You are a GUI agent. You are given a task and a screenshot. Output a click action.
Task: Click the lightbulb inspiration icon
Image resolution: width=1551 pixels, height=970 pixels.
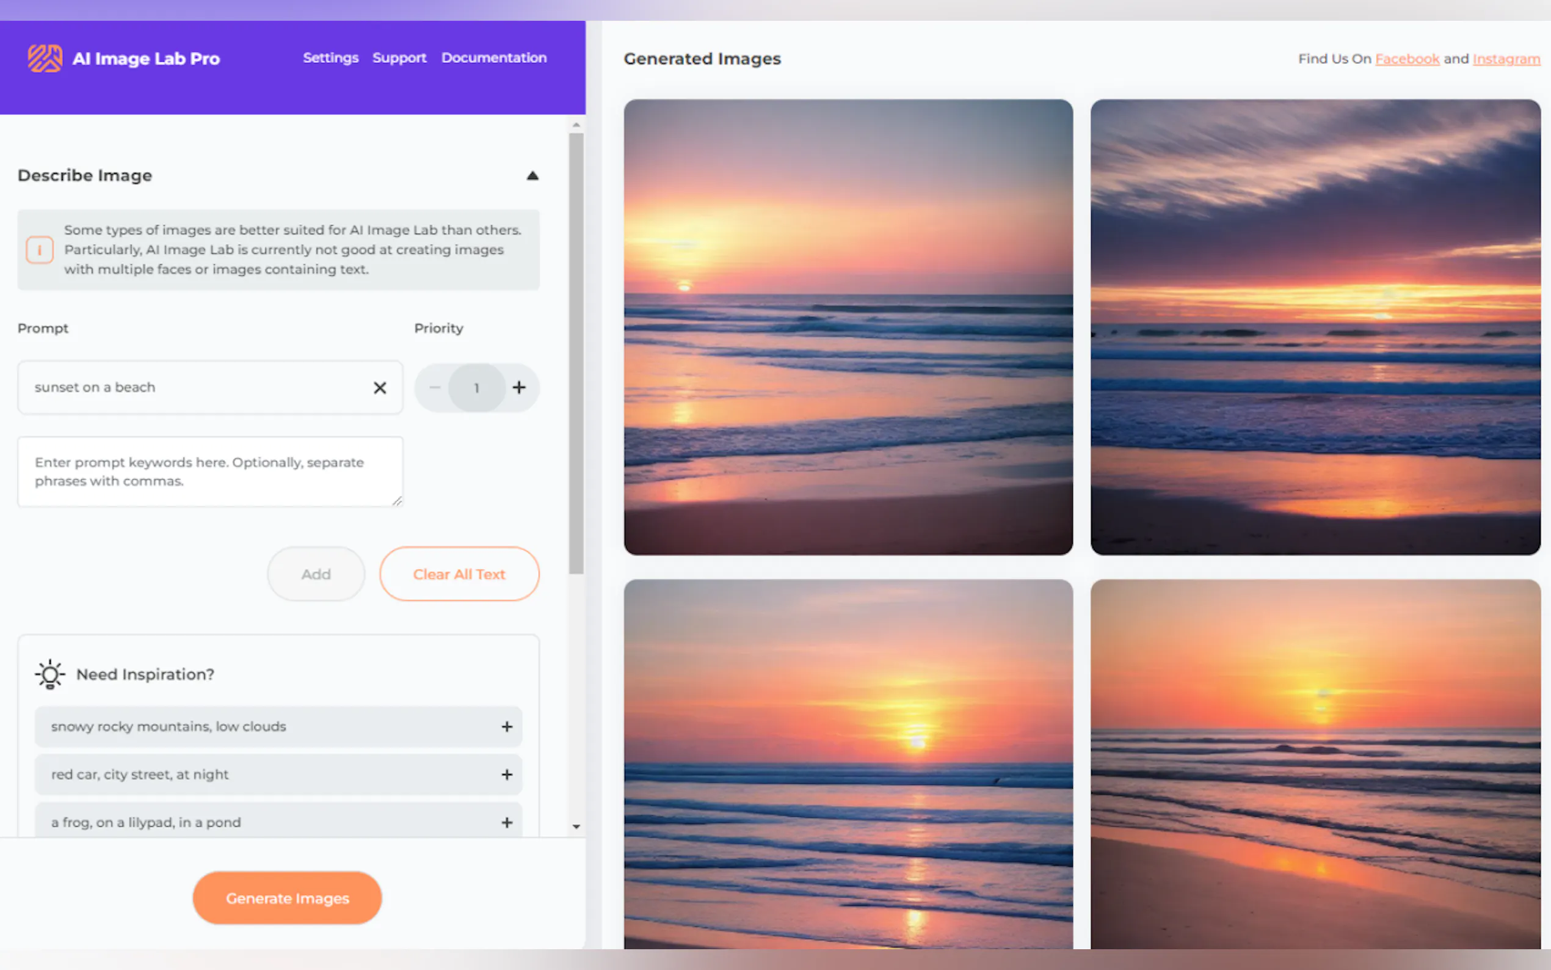[x=50, y=674]
